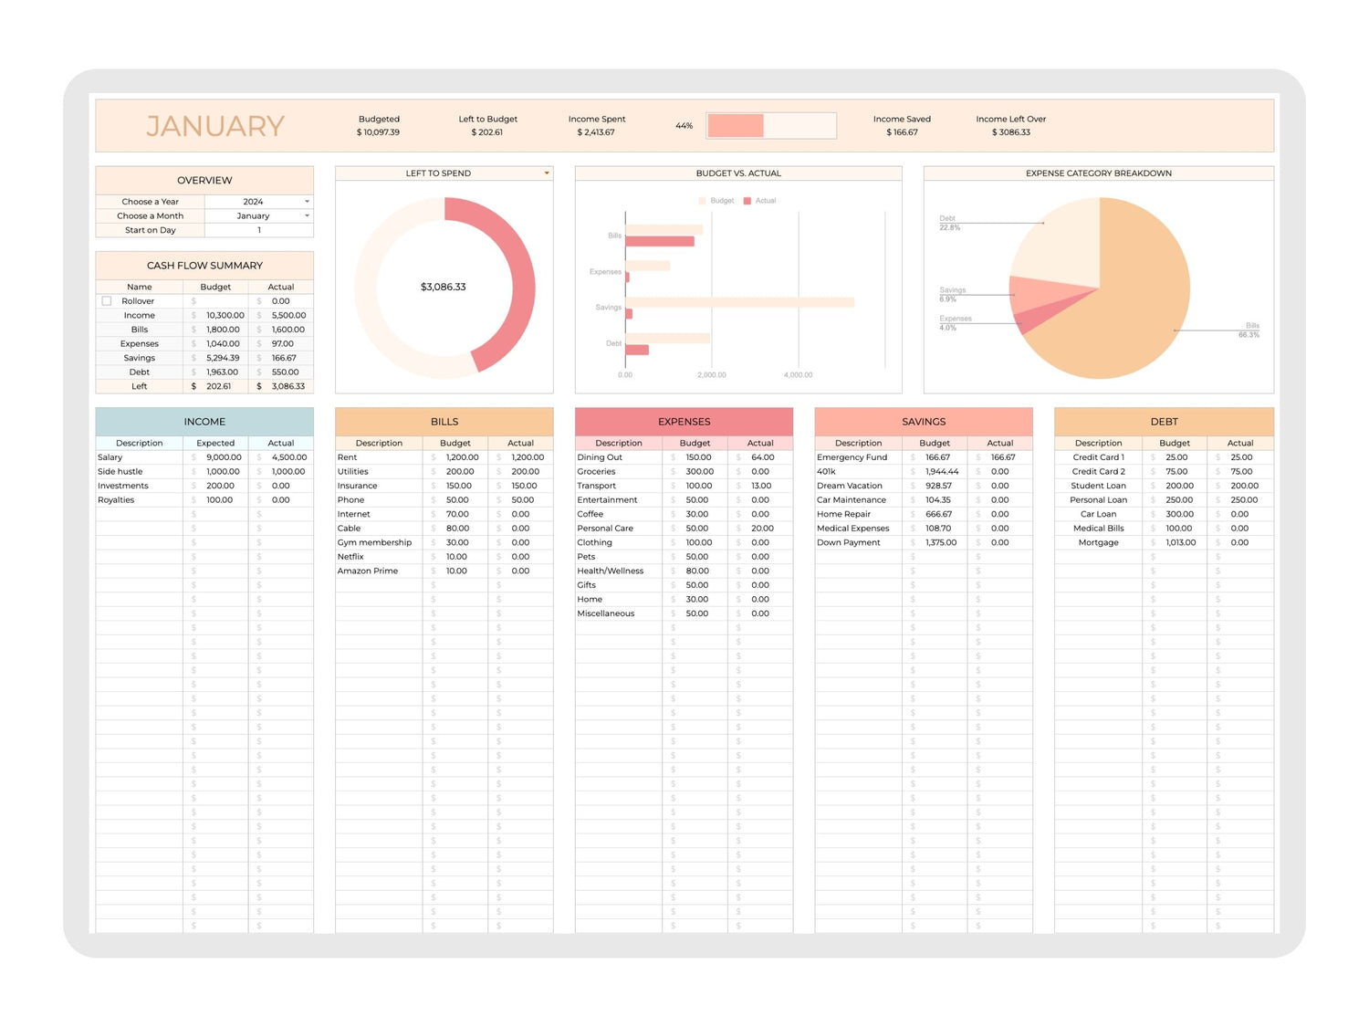Viewport: 1369px width, 1027px height.
Task: Select the Start on Day value cell
Action: pos(259,231)
